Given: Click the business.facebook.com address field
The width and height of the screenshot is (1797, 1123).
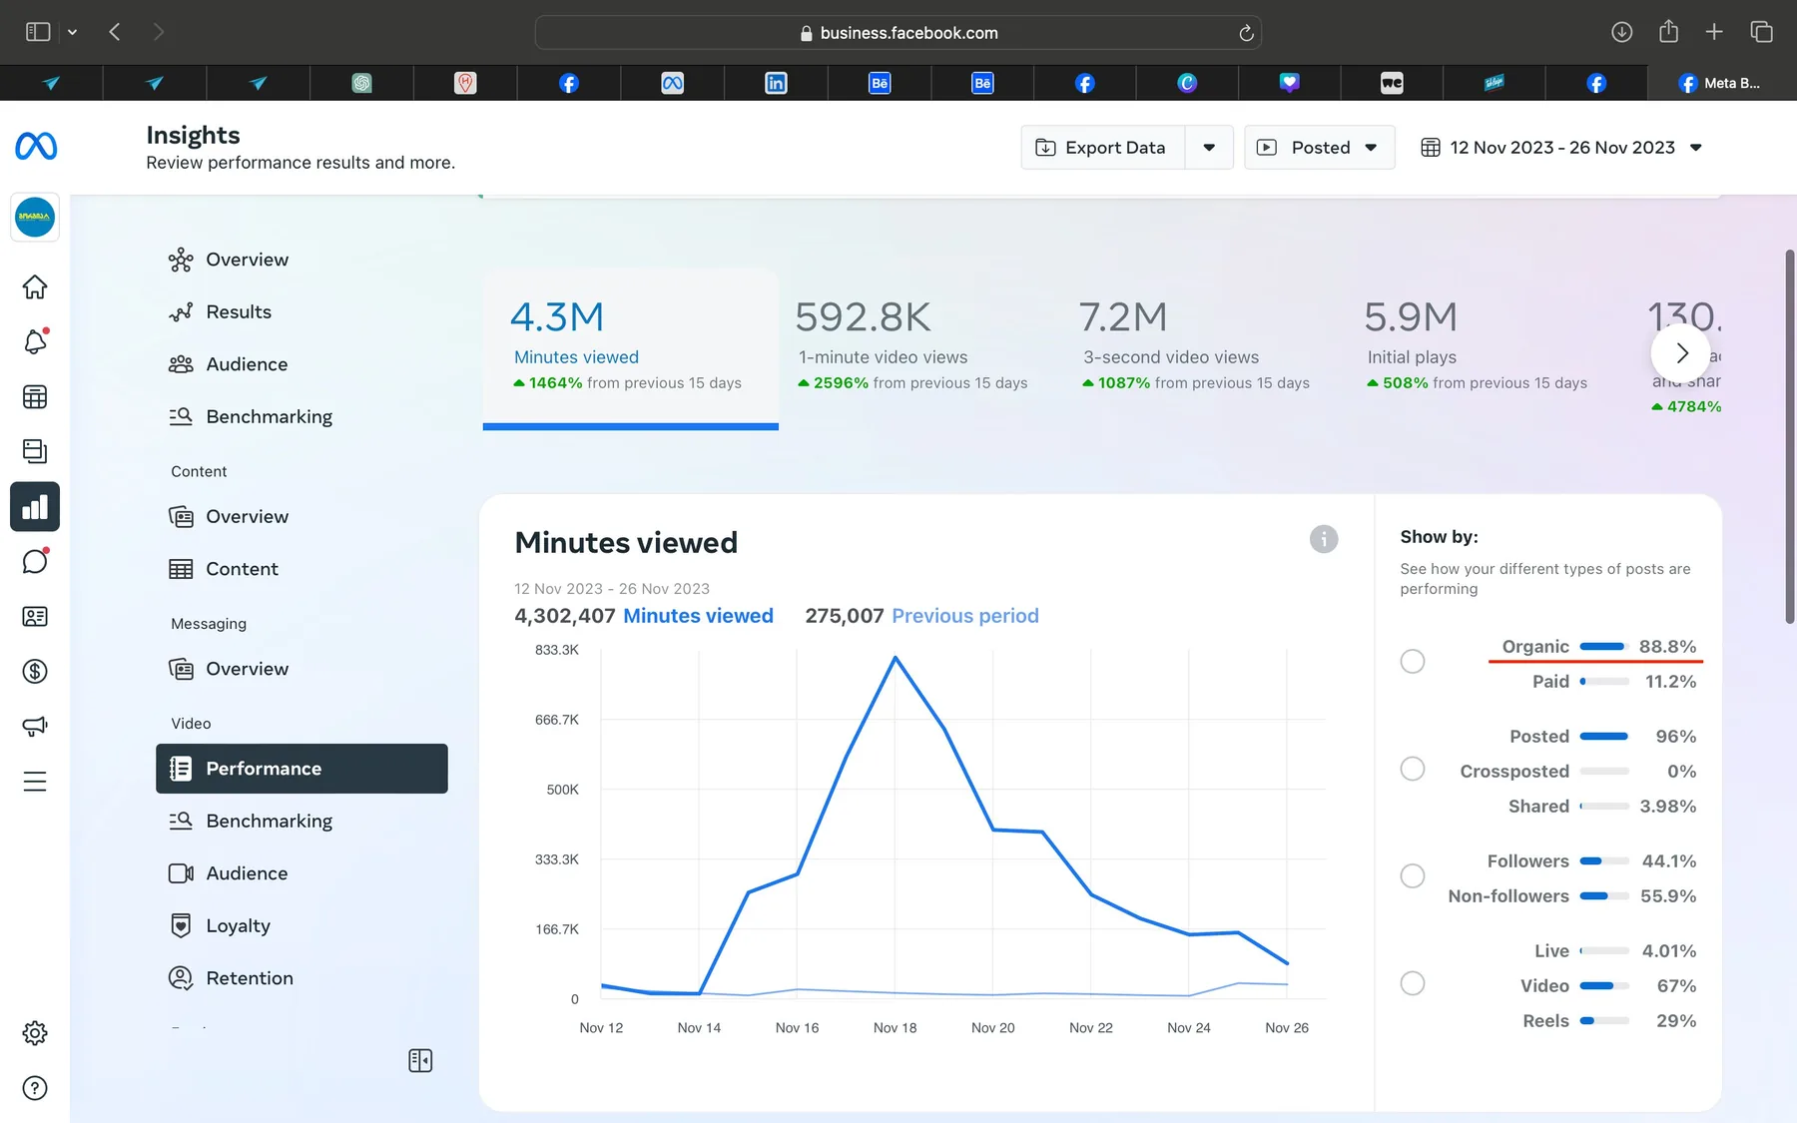Looking at the screenshot, I should click(x=898, y=33).
